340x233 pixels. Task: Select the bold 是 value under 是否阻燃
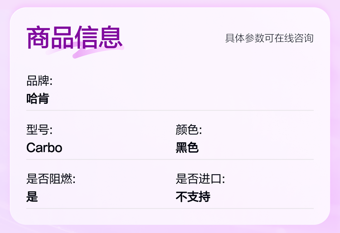(x=32, y=197)
